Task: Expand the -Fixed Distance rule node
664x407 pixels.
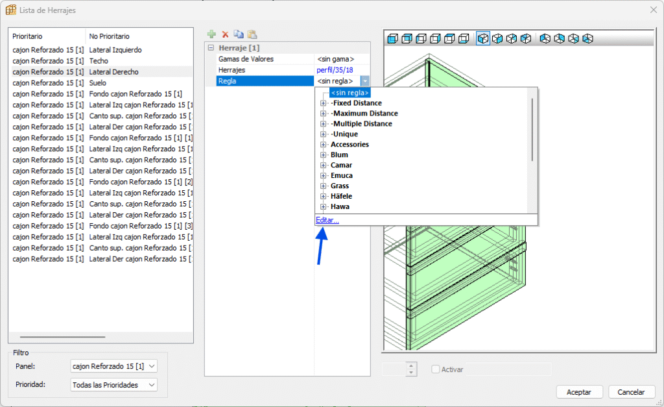Action: click(x=323, y=103)
